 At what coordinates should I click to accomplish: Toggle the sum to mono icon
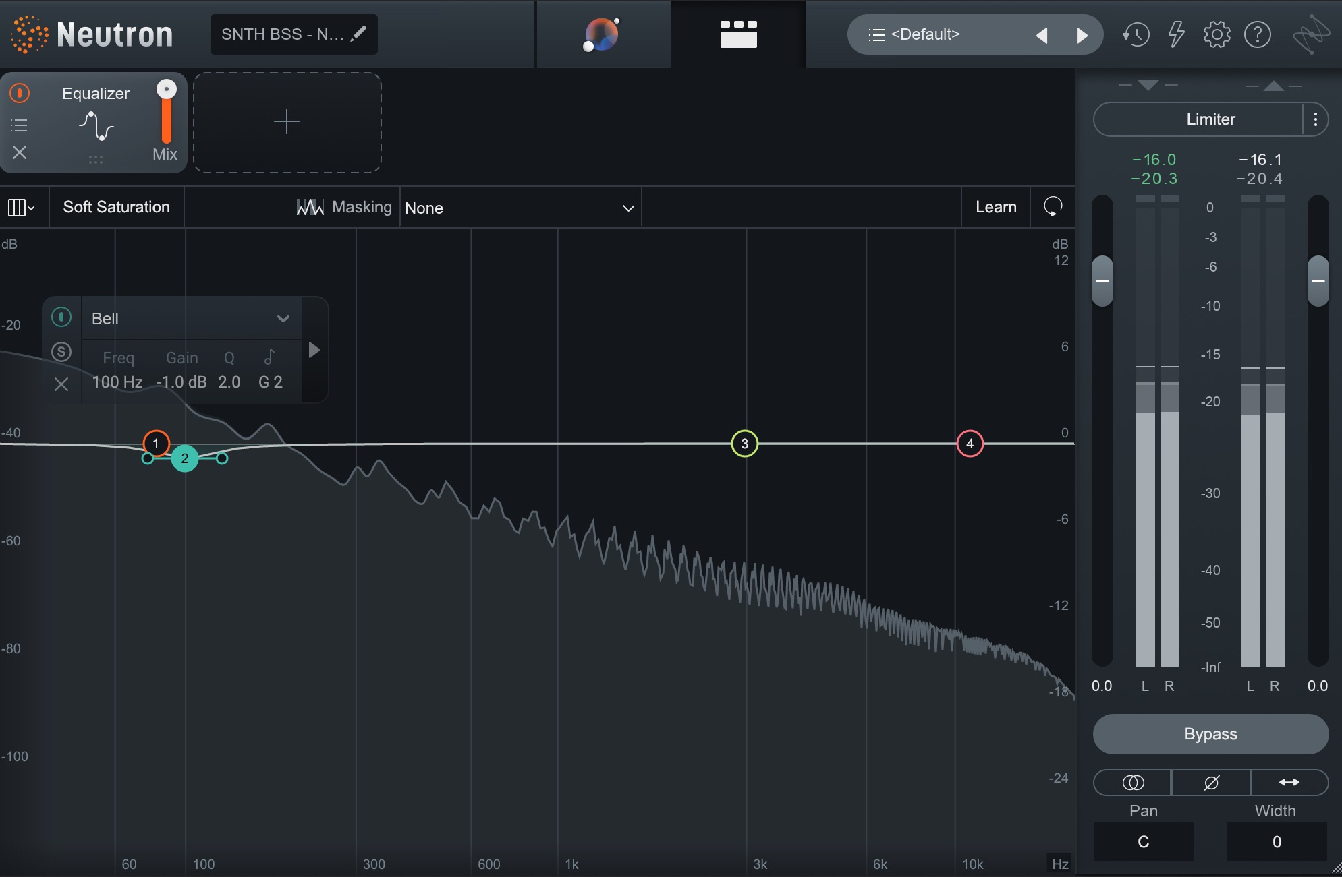tap(1133, 783)
